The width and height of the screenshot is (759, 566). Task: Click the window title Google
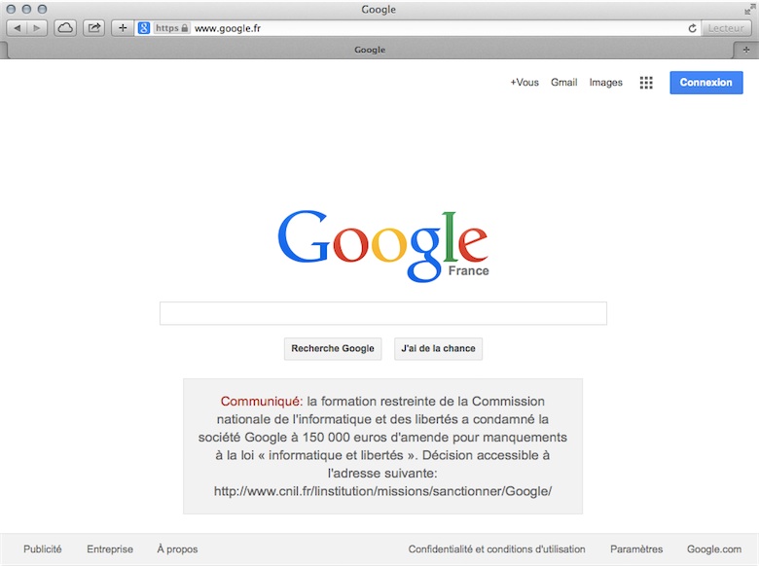(x=379, y=9)
